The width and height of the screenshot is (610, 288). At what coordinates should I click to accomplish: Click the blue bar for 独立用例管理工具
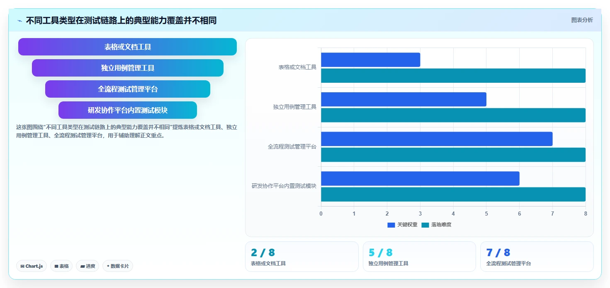click(403, 99)
